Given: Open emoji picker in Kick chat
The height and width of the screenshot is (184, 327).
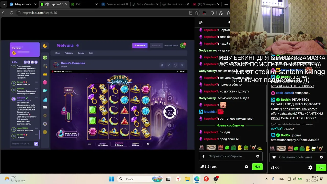Looking at the screenshot, I should [x=258, y=156].
